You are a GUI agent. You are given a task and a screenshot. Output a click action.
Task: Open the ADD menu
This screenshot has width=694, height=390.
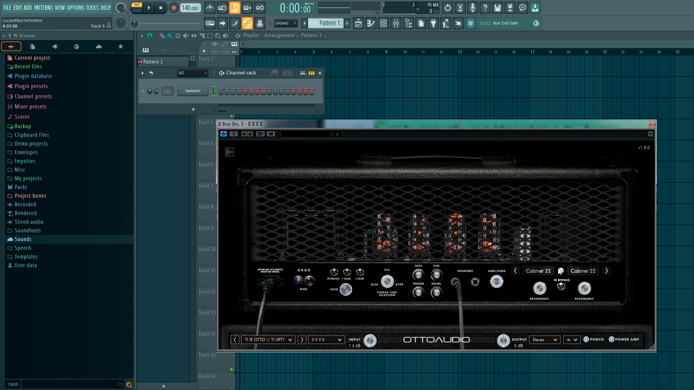tap(27, 8)
